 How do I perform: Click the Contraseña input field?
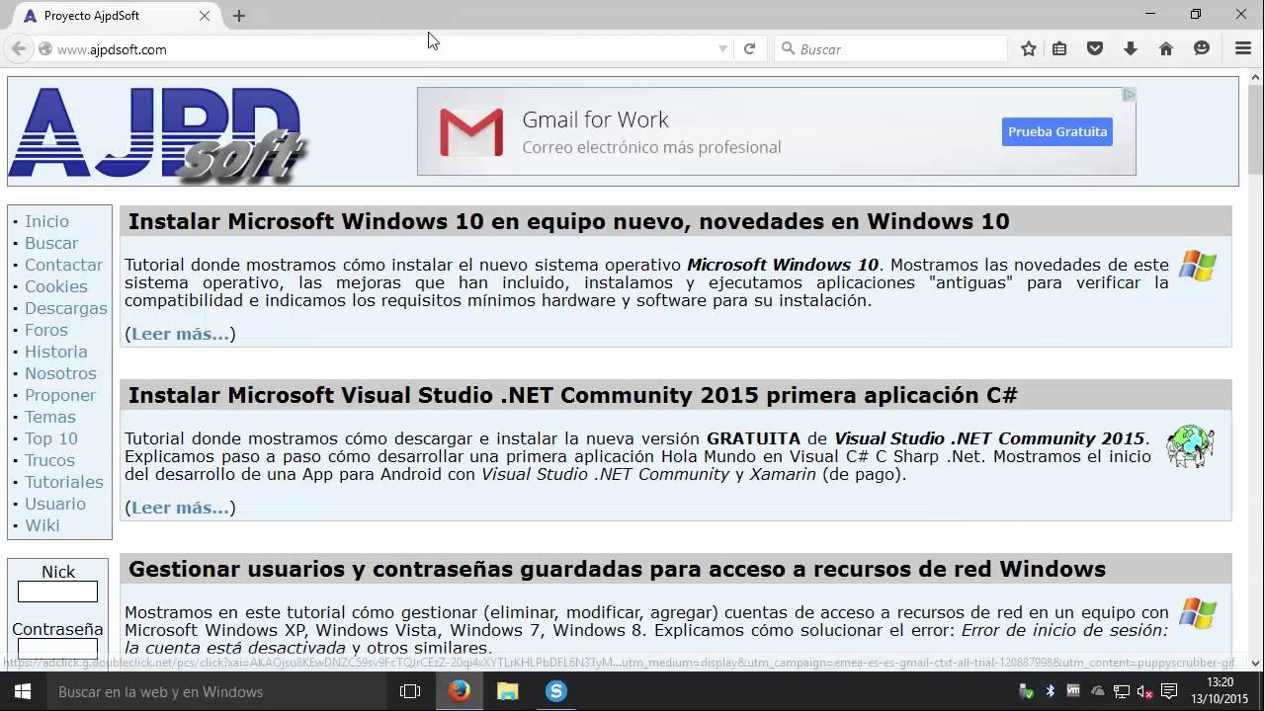57,649
